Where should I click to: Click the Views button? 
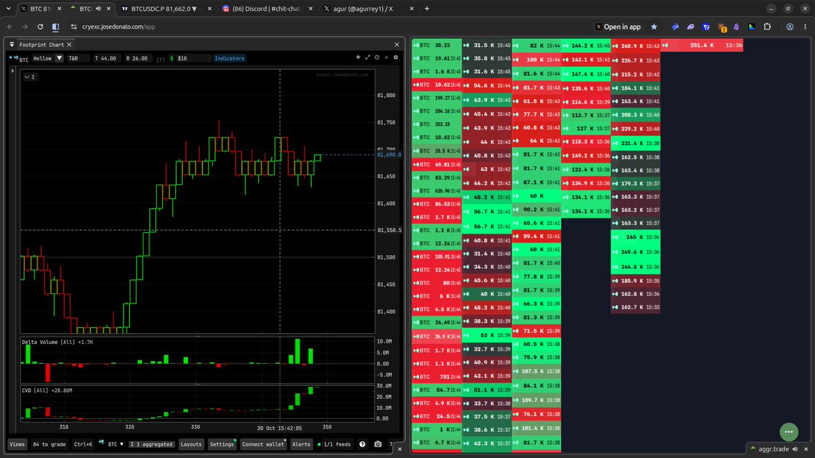[18, 444]
